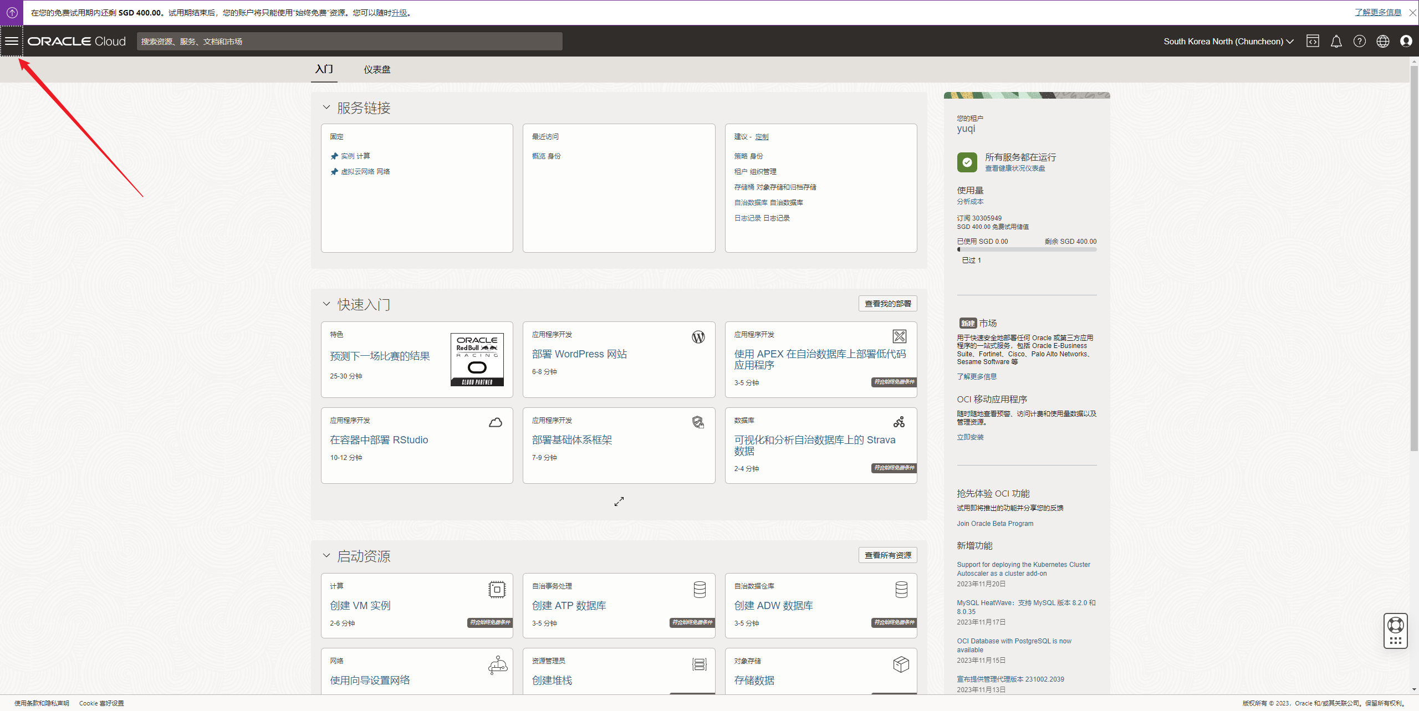Open South Korea North region dropdown
1419x711 pixels.
[1228, 41]
